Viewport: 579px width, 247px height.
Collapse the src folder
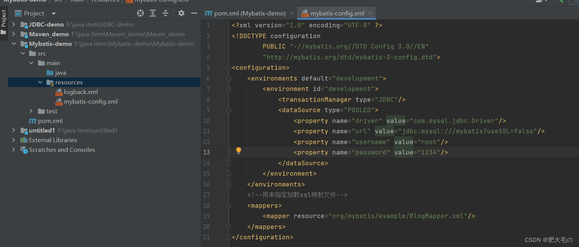pyautogui.click(x=23, y=53)
